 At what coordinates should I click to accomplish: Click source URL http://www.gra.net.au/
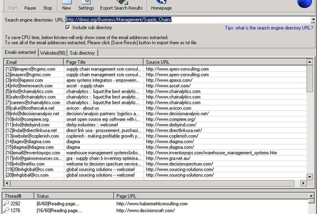(x=168, y=159)
